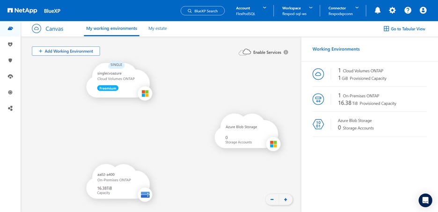
Task: Click '0 Storage Accounts' in right panel
Action: [356, 128]
